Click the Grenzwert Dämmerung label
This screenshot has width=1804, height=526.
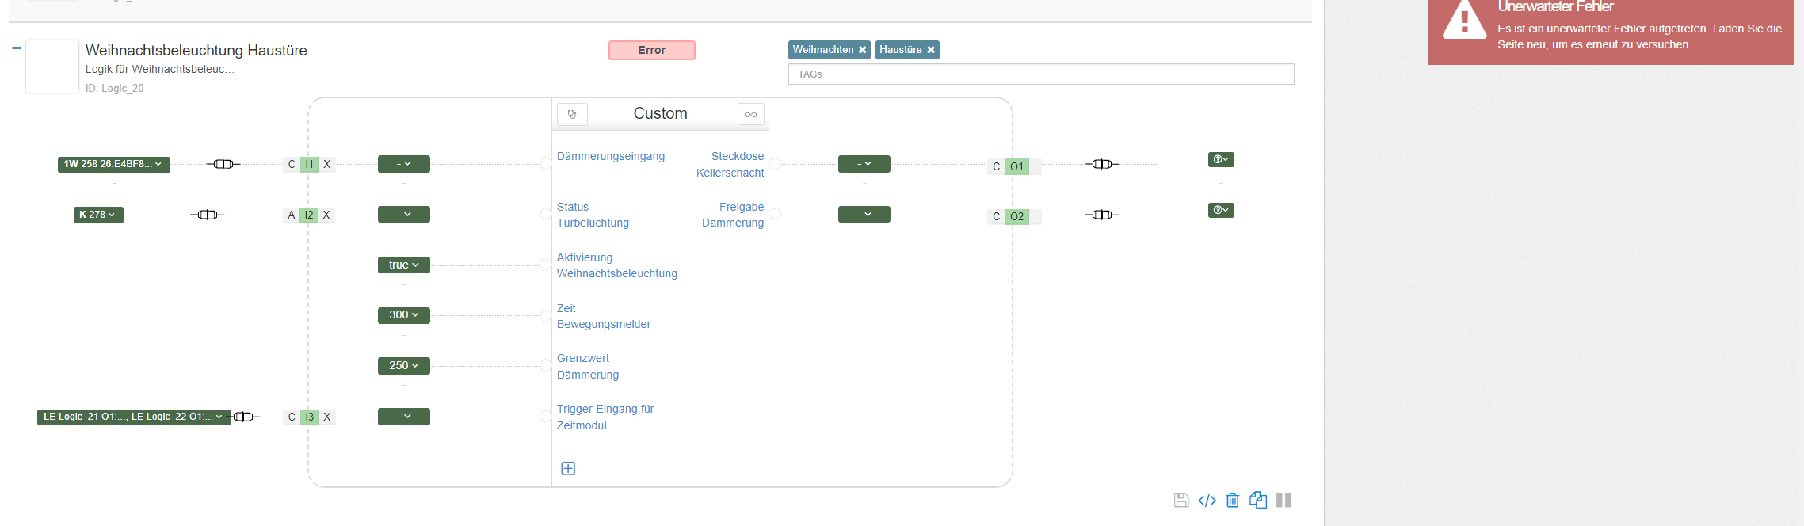coord(588,366)
